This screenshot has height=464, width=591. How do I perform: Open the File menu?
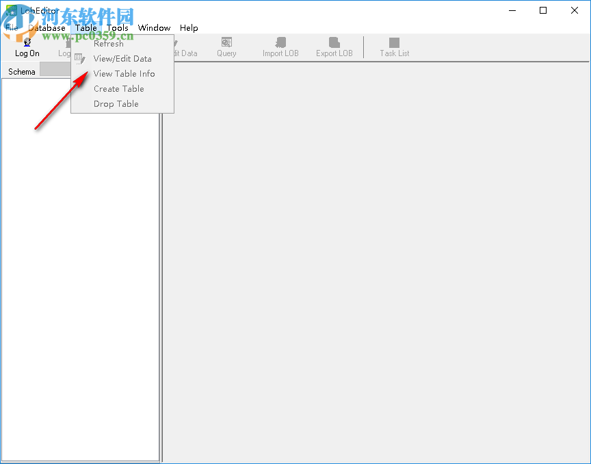point(11,27)
